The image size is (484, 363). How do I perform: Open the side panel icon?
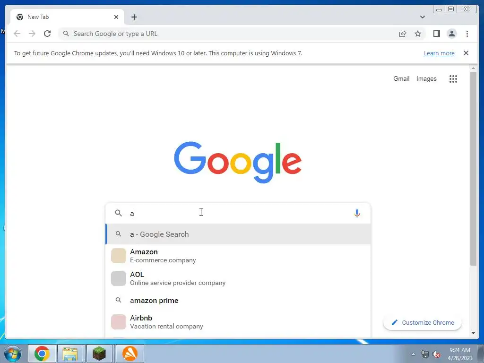point(436,34)
